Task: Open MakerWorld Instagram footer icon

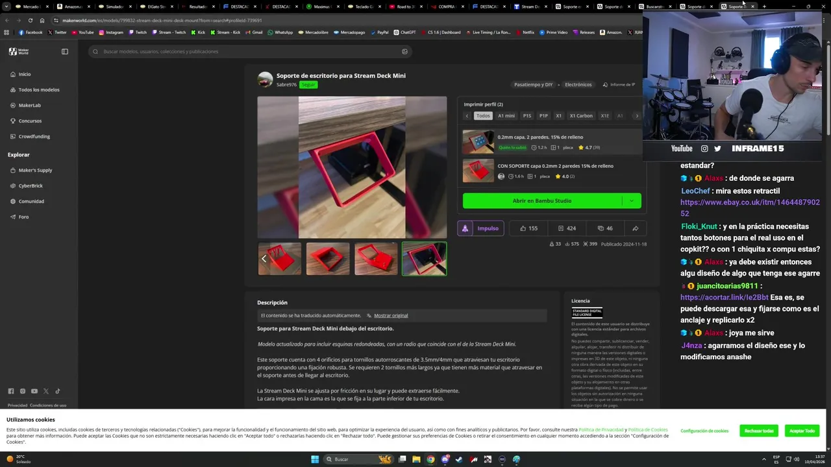Action: tap(23, 391)
